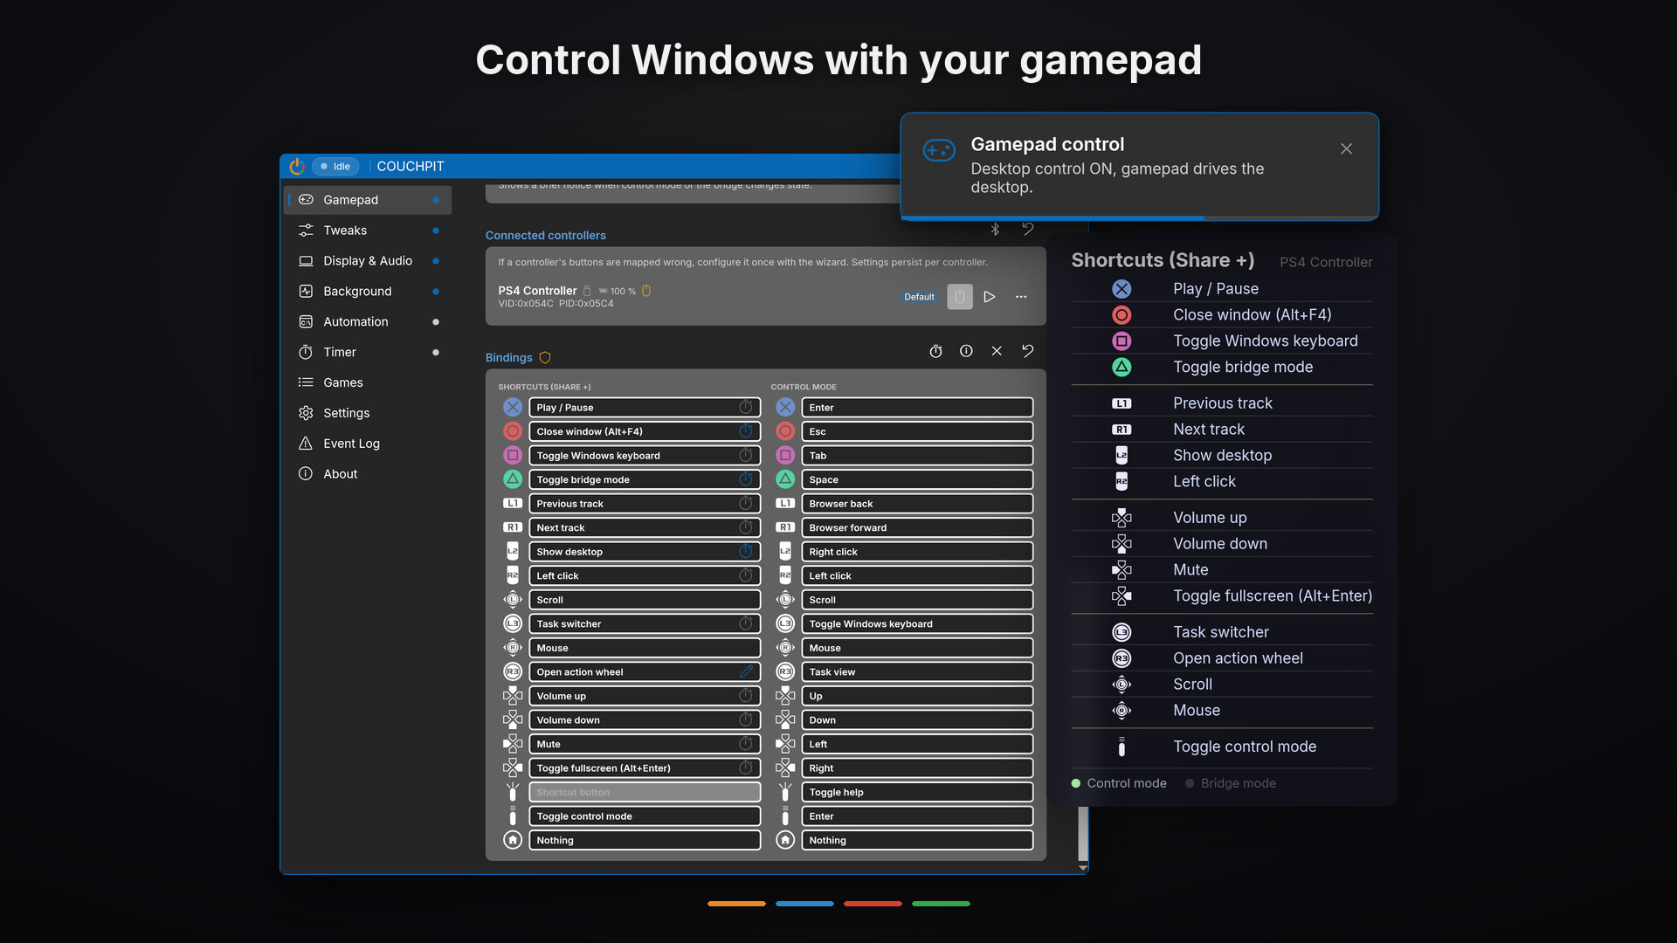Click the Default badge on the PS4 Controller
The image size is (1677, 943).
(919, 297)
